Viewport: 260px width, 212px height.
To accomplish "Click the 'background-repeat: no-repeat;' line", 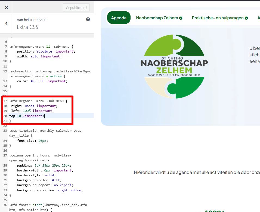I will pos(45,185).
